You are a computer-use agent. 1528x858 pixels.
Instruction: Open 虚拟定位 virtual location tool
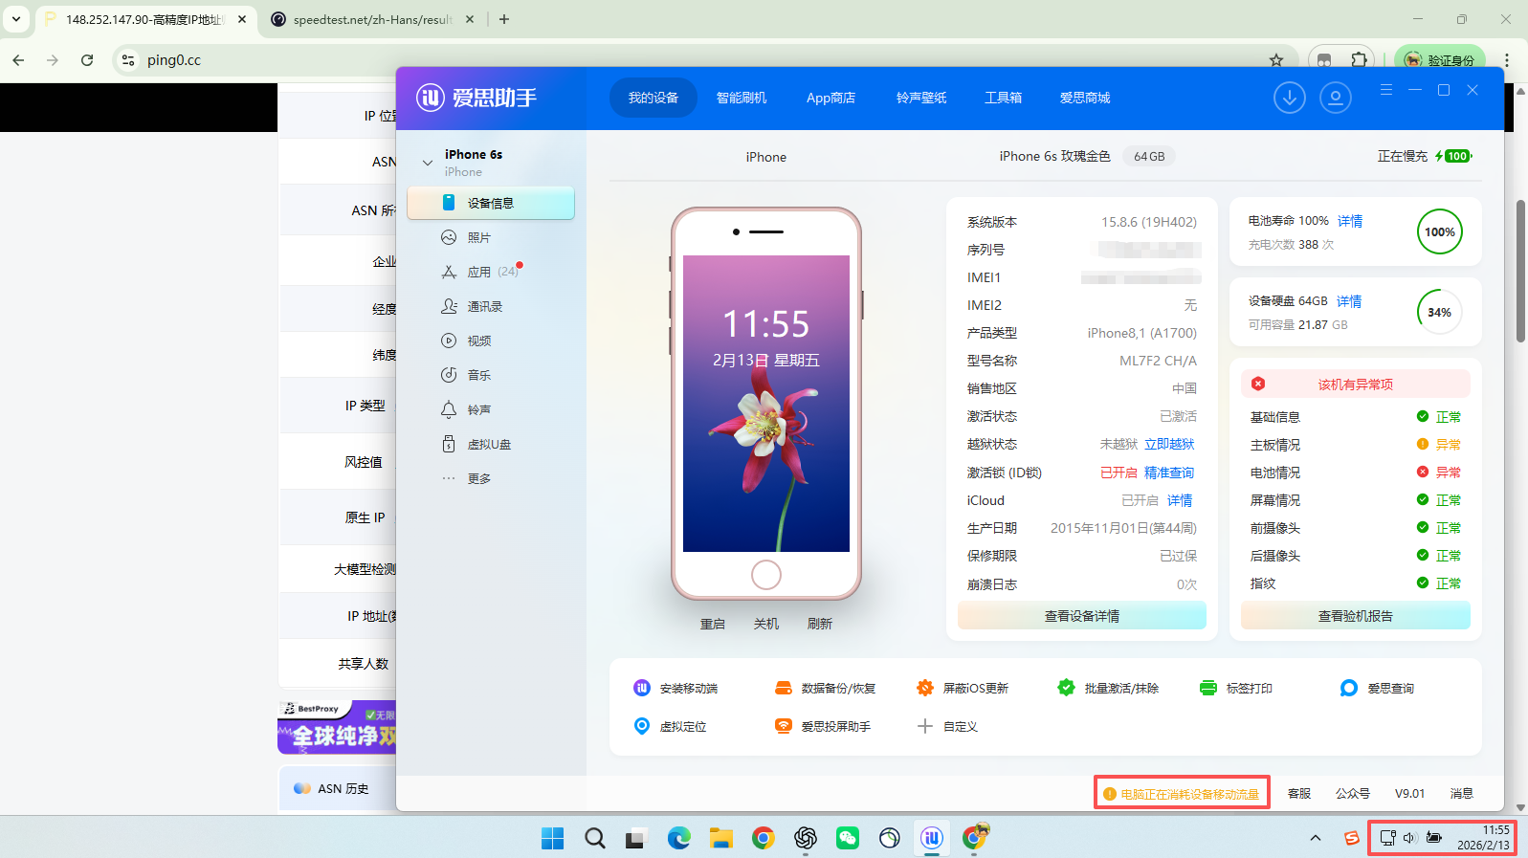(x=671, y=727)
